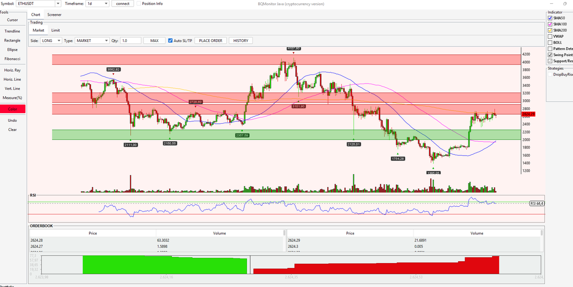Select the Limit order tab
Viewport: 573px width, 287px height.
coord(56,30)
